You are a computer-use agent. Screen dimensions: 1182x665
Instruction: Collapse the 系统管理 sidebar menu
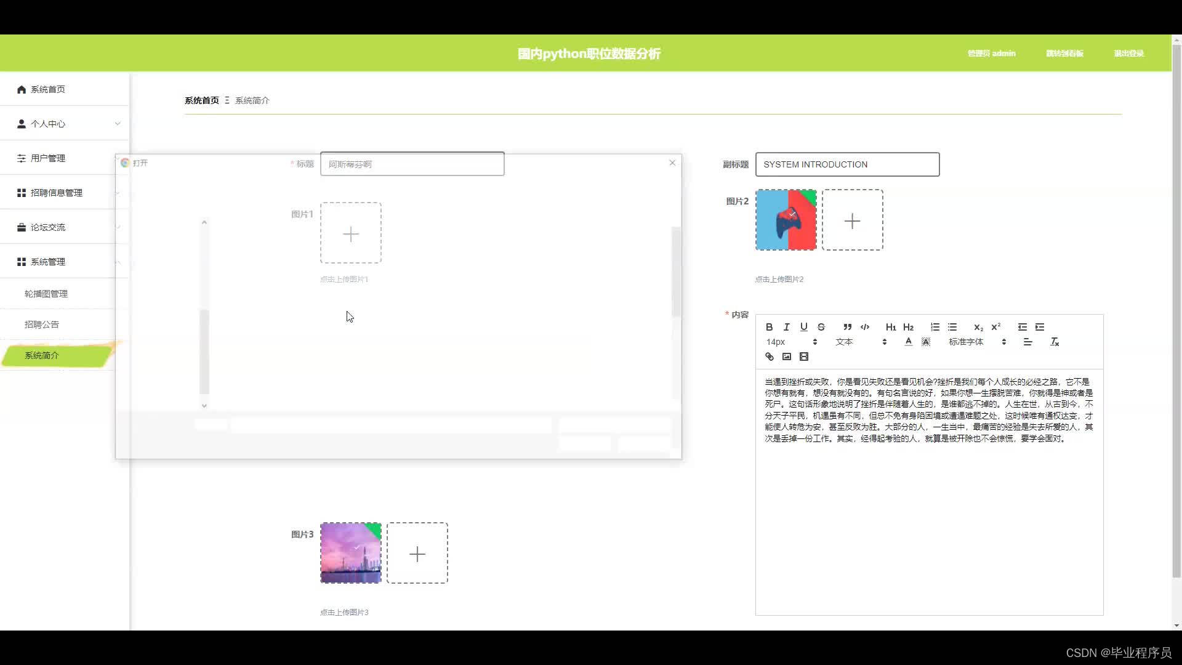65,262
